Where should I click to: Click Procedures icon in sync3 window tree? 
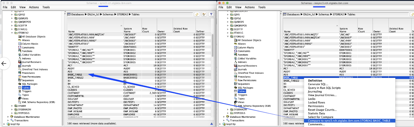(20, 73)
